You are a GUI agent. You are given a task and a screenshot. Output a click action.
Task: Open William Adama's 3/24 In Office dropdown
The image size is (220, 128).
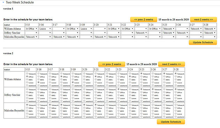point(155,29)
